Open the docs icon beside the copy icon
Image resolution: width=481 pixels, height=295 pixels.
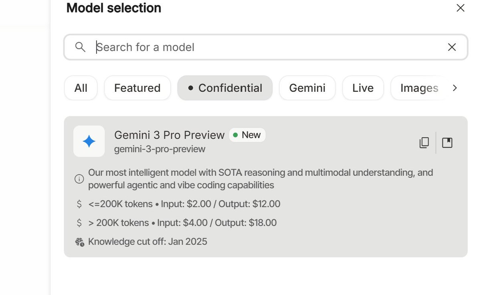coord(447,143)
